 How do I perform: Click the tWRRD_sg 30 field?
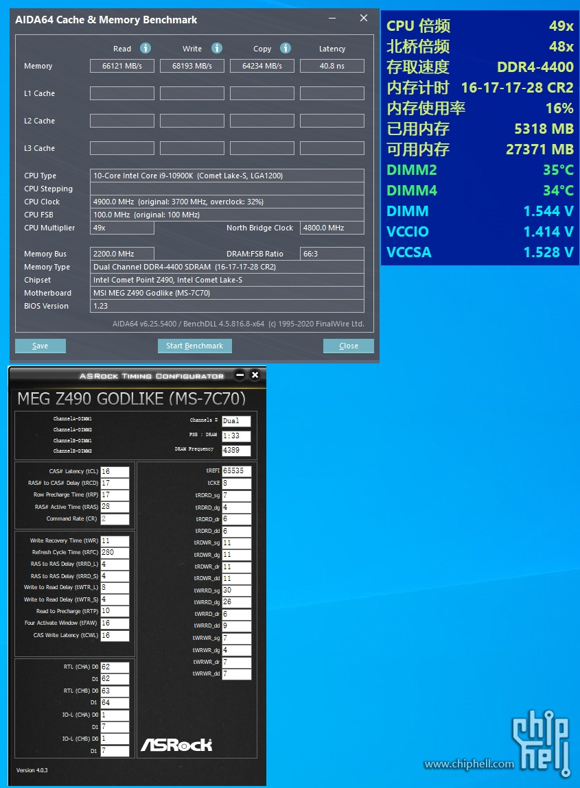236,590
